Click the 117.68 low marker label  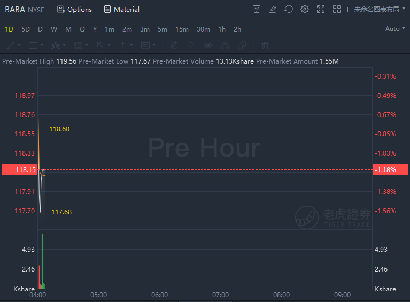tap(61, 212)
